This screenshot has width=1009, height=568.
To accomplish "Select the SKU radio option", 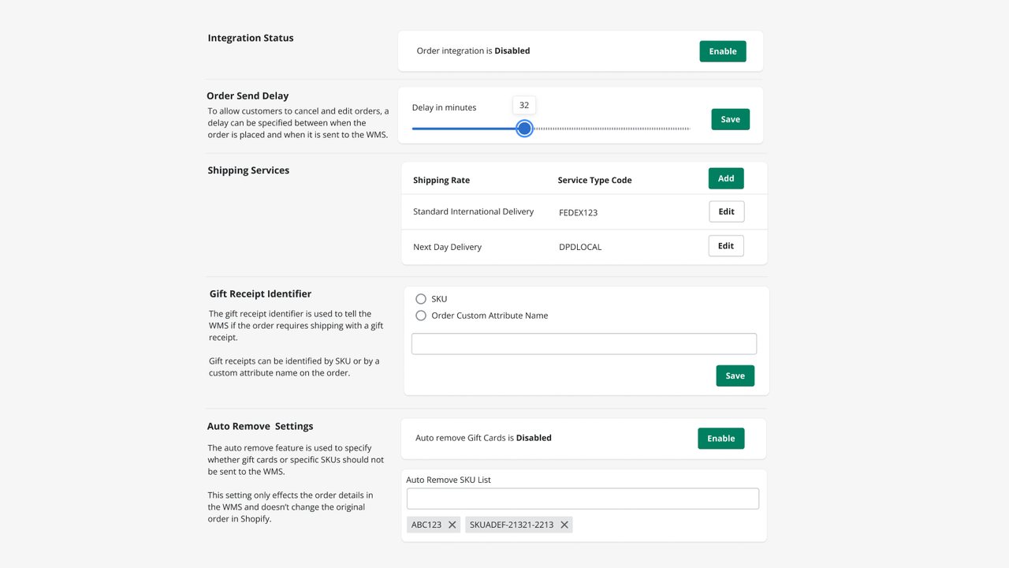I will tap(421, 298).
